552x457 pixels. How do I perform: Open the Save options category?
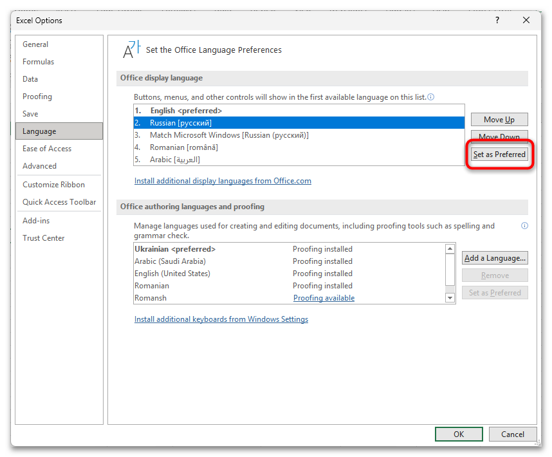(59, 114)
